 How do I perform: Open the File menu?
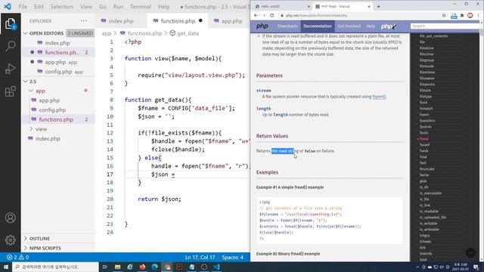coord(23,7)
